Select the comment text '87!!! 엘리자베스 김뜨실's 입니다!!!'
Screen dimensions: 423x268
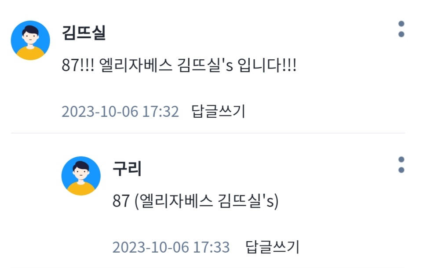pyautogui.click(x=179, y=65)
